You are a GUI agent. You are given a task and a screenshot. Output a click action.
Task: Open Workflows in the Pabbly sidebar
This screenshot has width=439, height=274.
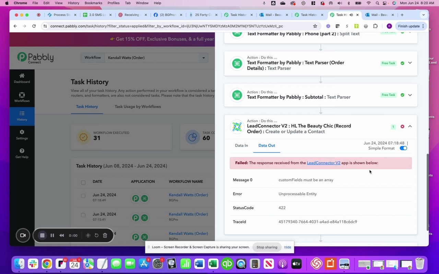tap(22, 97)
